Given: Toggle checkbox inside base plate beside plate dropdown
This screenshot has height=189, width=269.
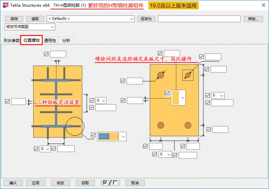Looking at the screenshot, I should click(x=167, y=93).
